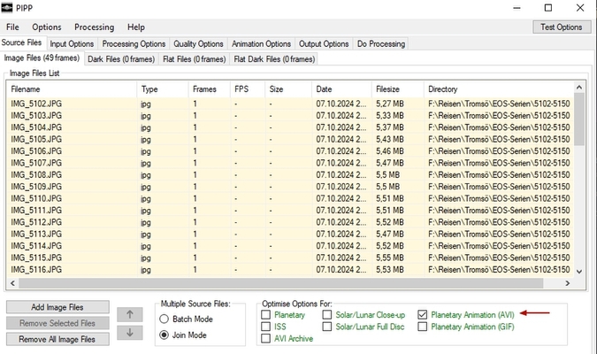Select Join Mode radio button
Screen dimensions: 597x354
[165, 335]
